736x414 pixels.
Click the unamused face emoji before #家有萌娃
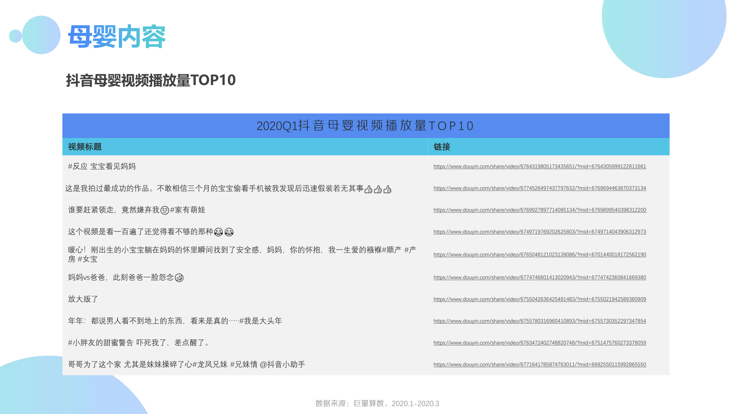[165, 210]
